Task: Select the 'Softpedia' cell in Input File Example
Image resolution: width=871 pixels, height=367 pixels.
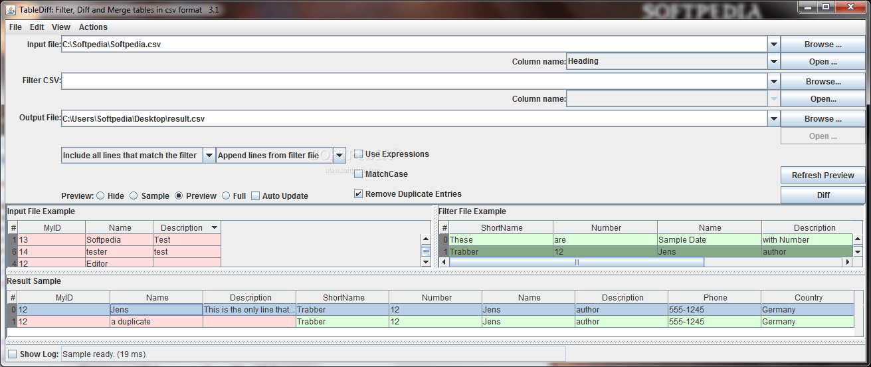Action: pyautogui.click(x=120, y=240)
